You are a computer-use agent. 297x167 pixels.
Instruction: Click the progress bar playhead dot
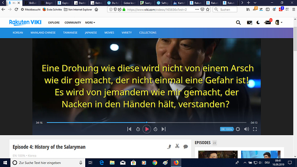tap(147, 123)
